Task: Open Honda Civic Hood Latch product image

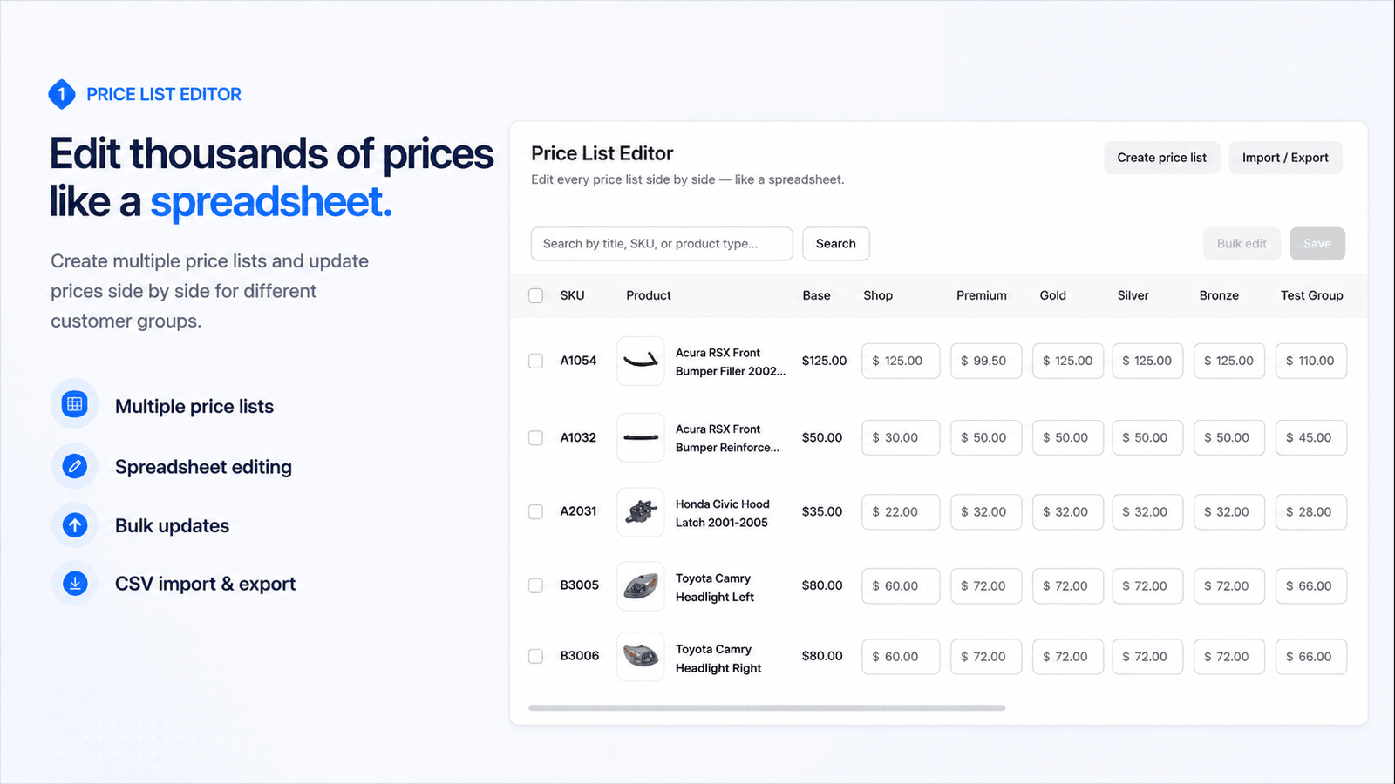Action: 641,511
